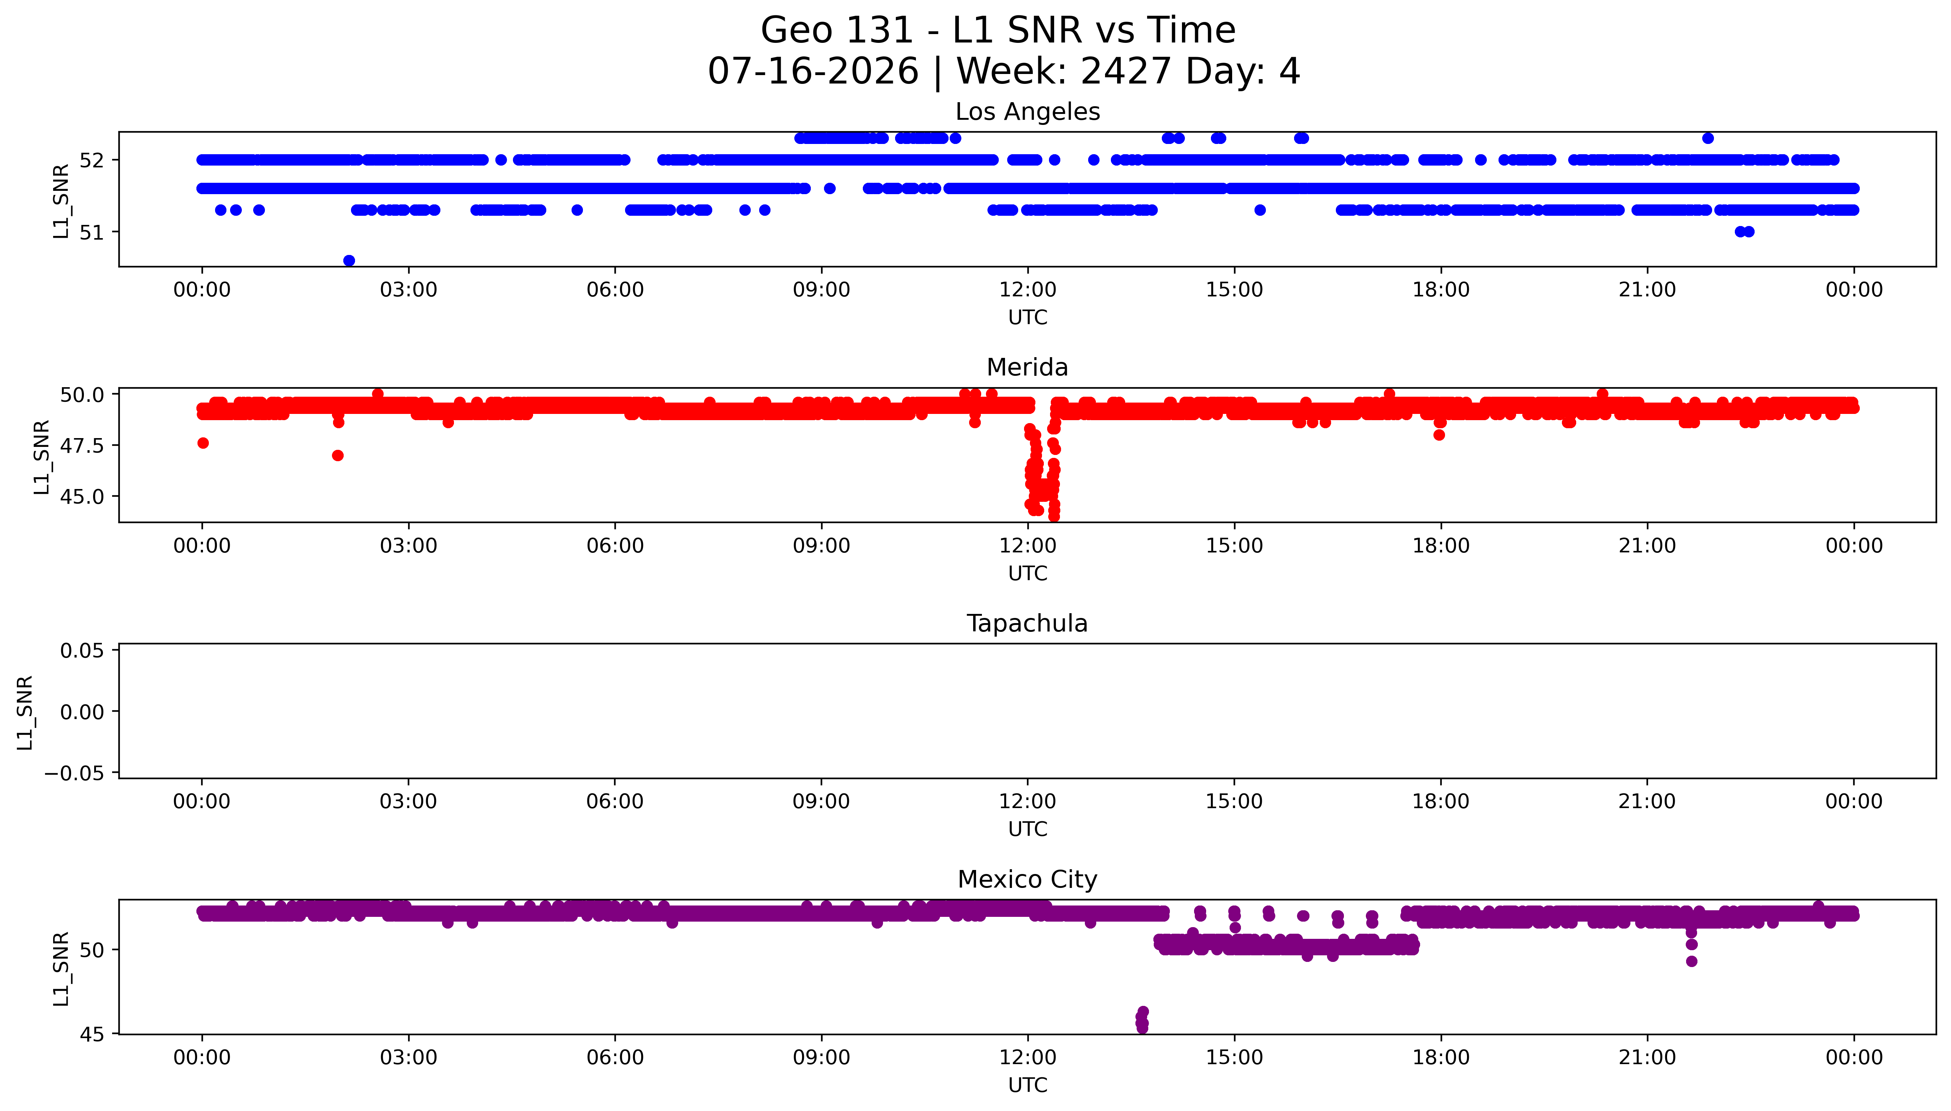Click the 52 y-axis label in Los Angeles
This screenshot has width=1951, height=1111.
[x=91, y=160]
